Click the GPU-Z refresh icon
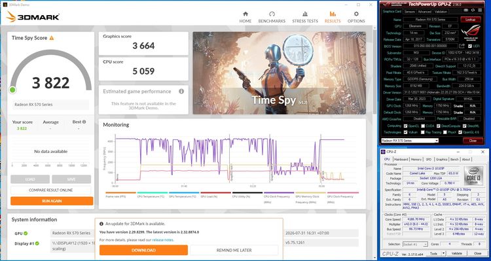Screen dimensions: 491x261 473,10
